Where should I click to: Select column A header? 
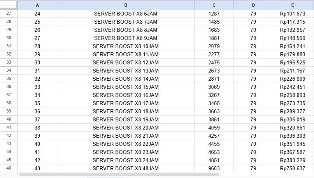37,5
